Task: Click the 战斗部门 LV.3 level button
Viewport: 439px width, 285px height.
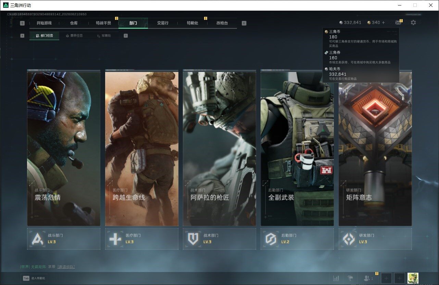Action: click(64, 239)
